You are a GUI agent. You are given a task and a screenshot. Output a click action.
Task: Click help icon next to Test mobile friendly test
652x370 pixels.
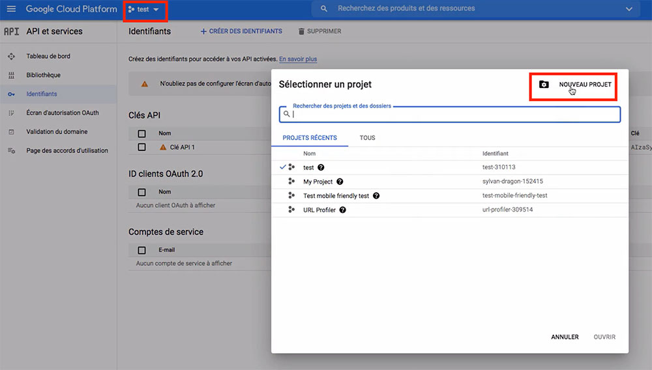tap(376, 195)
